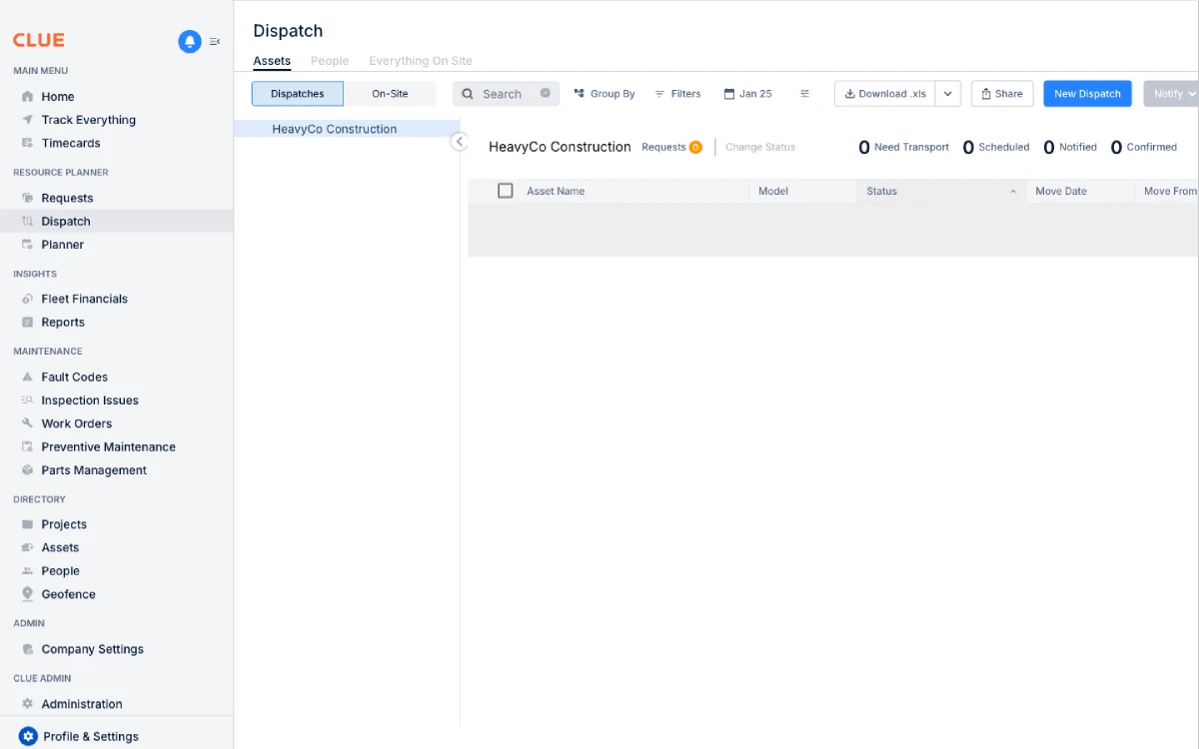Open the Change Status menu

(x=760, y=147)
